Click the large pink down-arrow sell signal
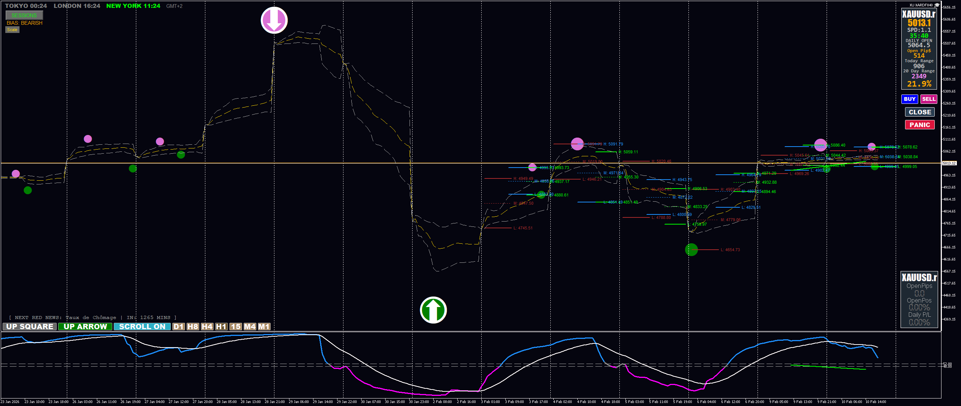Viewport: 961px width, 406px height. click(274, 20)
